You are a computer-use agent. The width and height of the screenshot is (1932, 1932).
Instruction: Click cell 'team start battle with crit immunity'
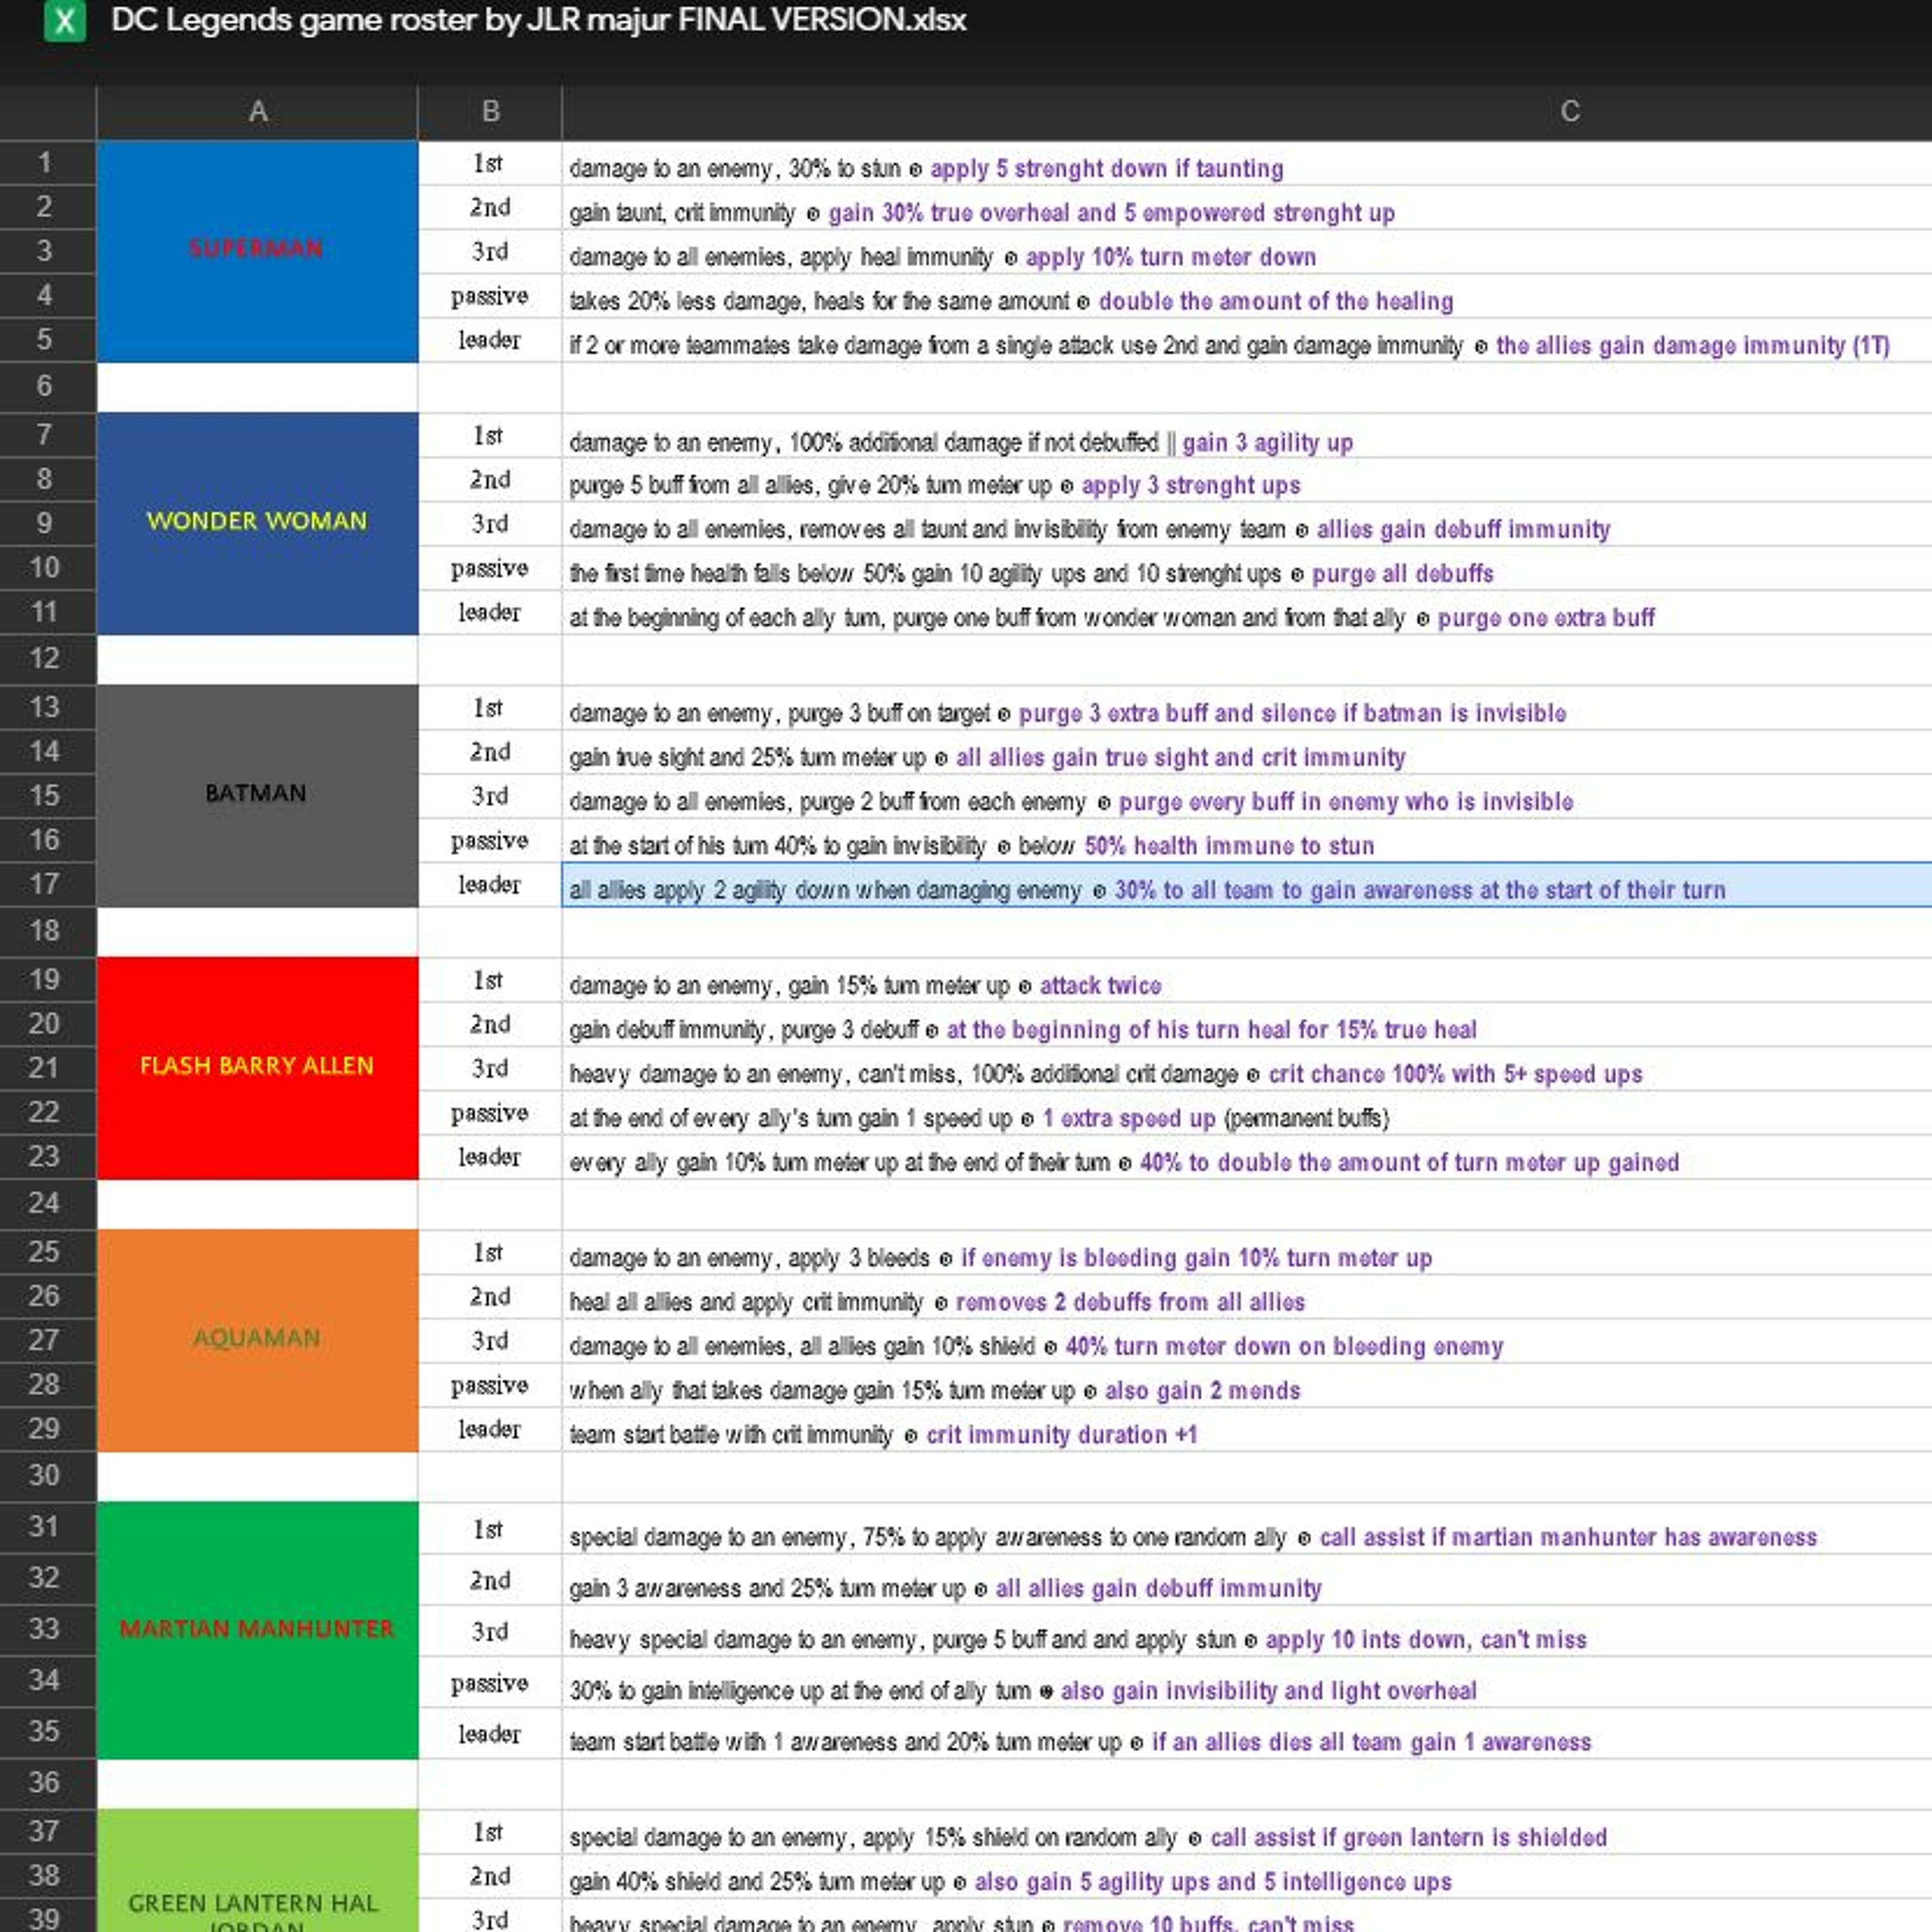pyautogui.click(x=1247, y=1429)
